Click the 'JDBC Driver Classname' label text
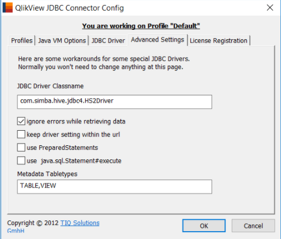This screenshot has height=239, width=281. [x=50, y=86]
